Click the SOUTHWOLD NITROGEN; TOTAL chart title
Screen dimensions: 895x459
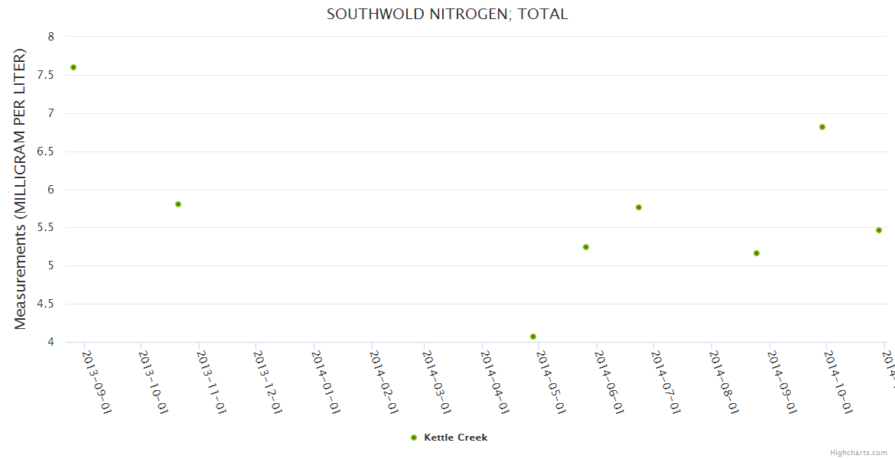(447, 14)
